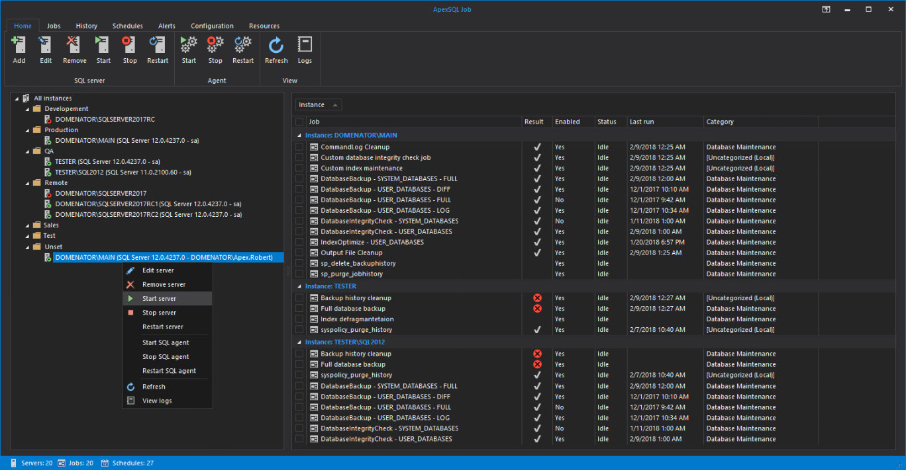
Task: Open the Alerts tab
Action: point(167,26)
